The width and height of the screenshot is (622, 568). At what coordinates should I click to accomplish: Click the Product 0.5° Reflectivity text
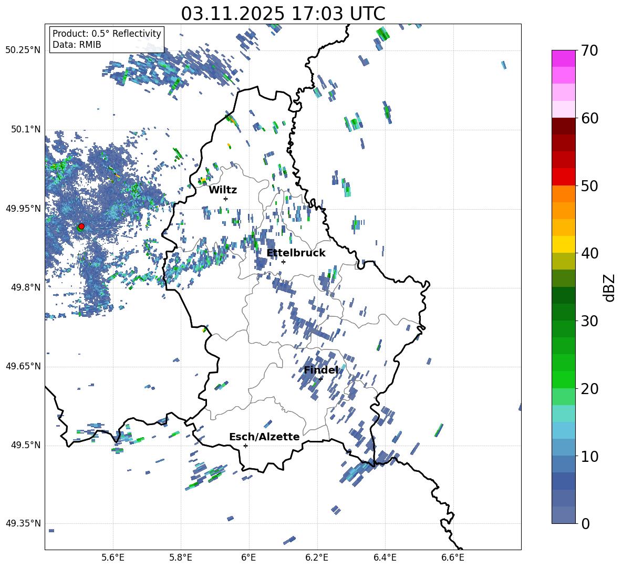point(107,34)
